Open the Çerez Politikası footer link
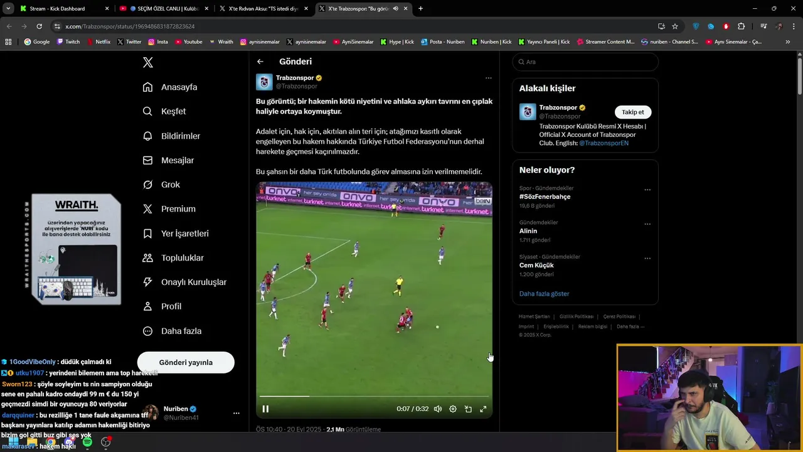 pos(619,316)
